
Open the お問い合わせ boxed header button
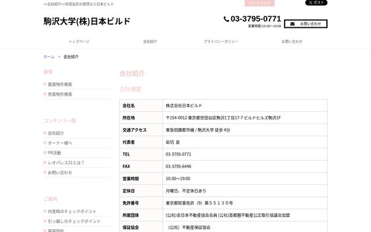[305, 24]
